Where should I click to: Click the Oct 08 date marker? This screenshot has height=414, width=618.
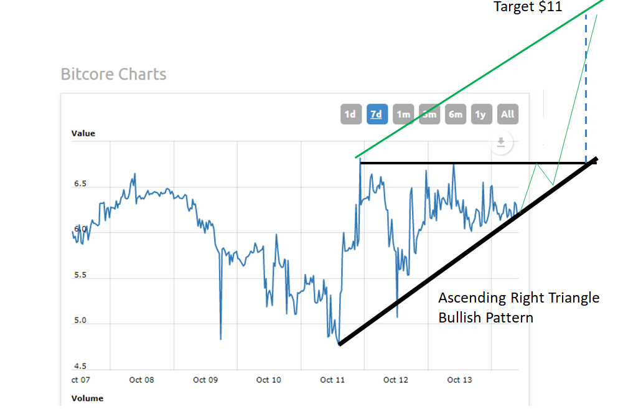coord(141,380)
